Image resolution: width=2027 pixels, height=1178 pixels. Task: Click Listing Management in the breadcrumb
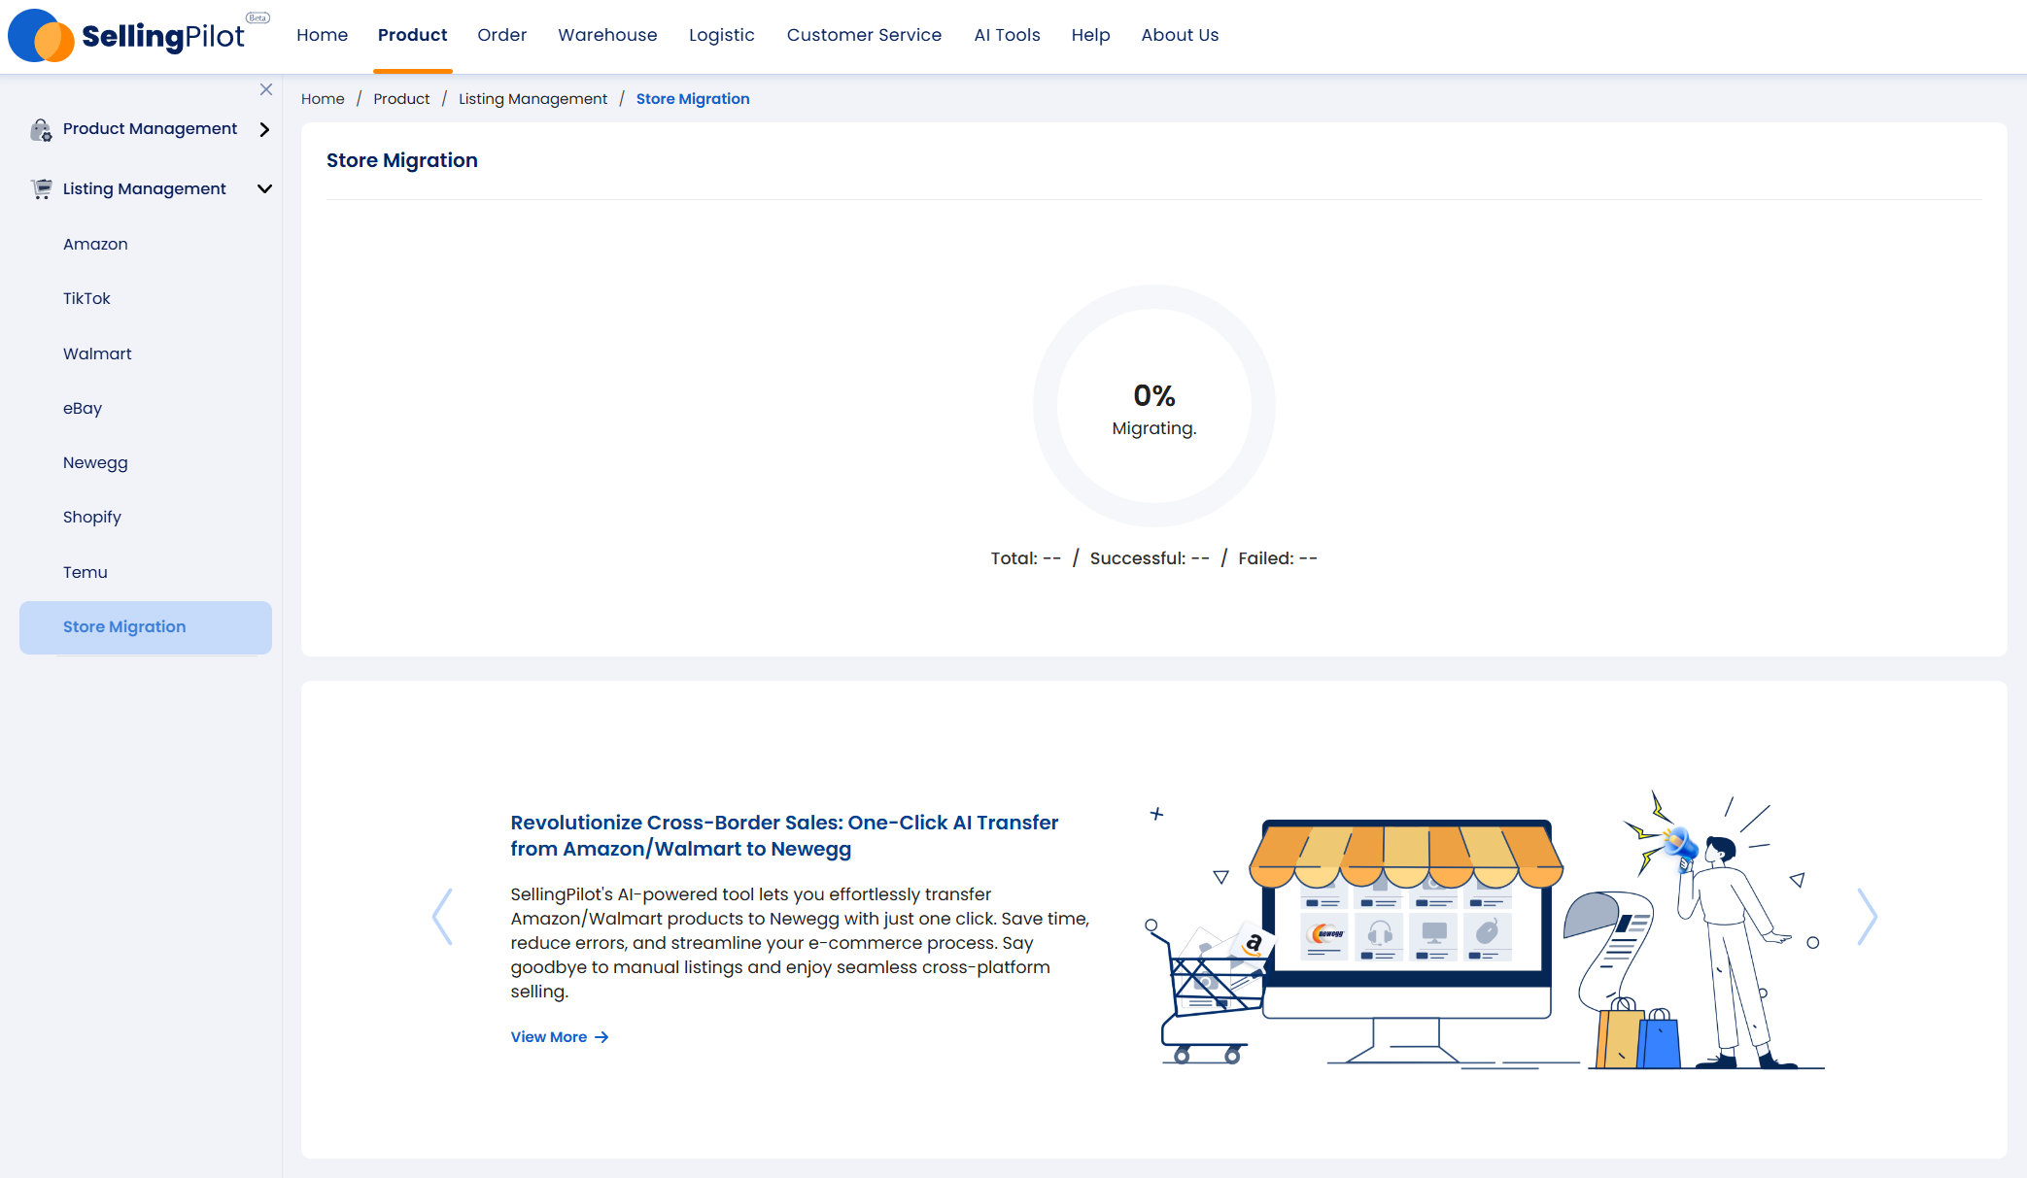coord(533,99)
